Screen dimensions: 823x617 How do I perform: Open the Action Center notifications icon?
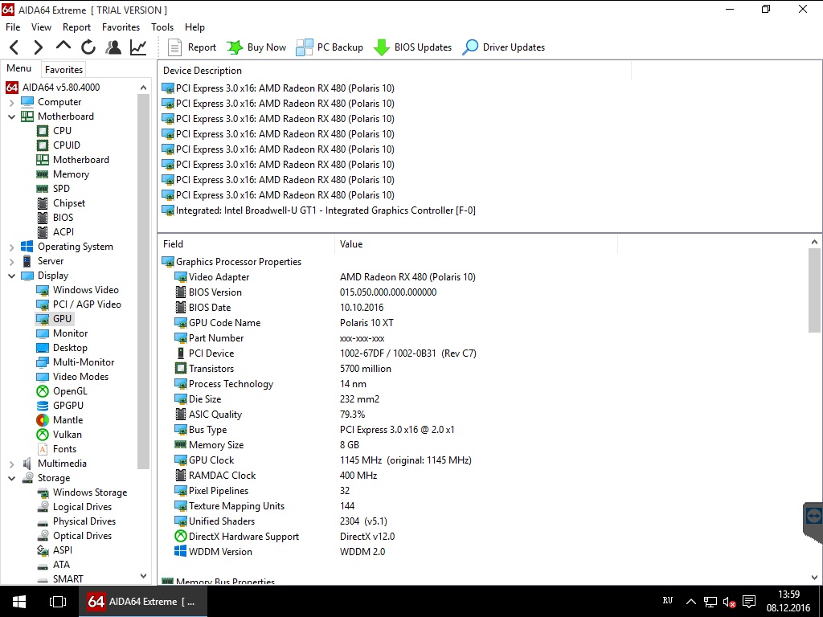point(749,601)
